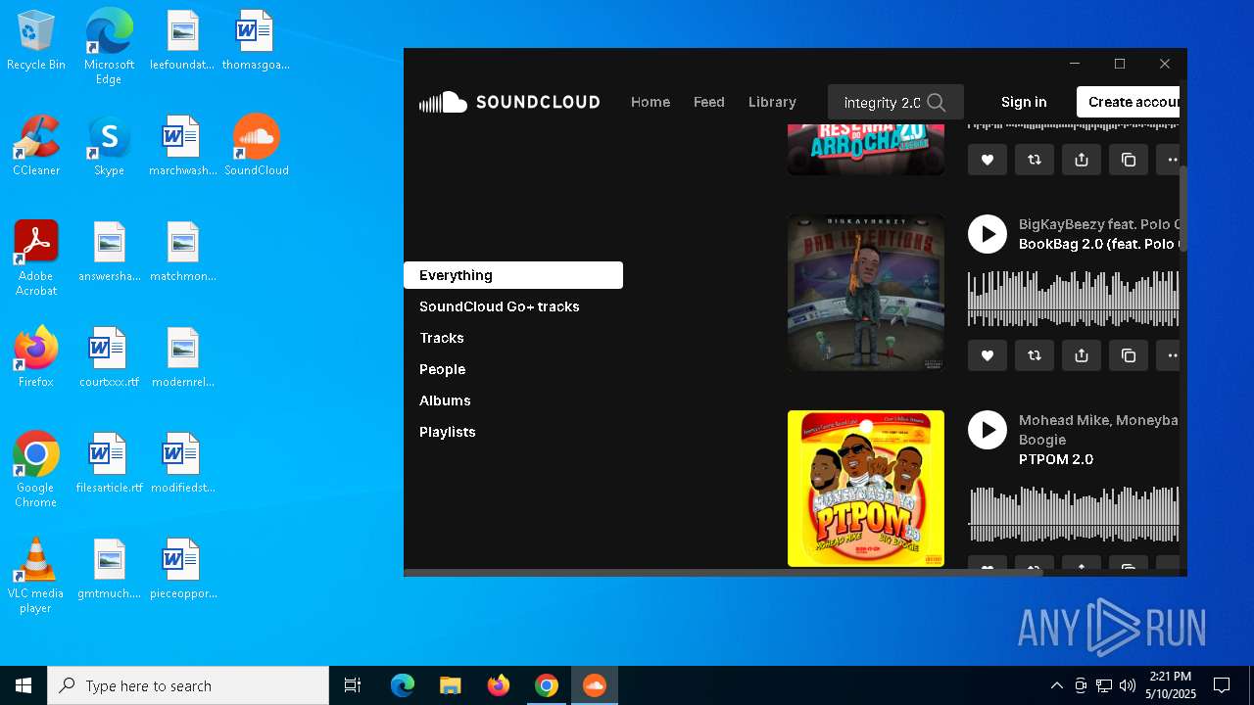Open volume control in system tray
This screenshot has height=705, width=1254.
pos(1128,685)
